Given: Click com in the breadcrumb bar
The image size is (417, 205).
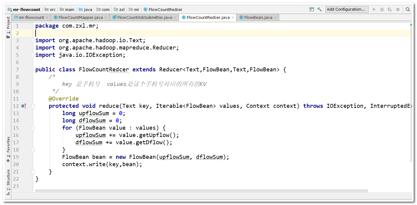Looking at the screenshot, I should [x=103, y=9].
